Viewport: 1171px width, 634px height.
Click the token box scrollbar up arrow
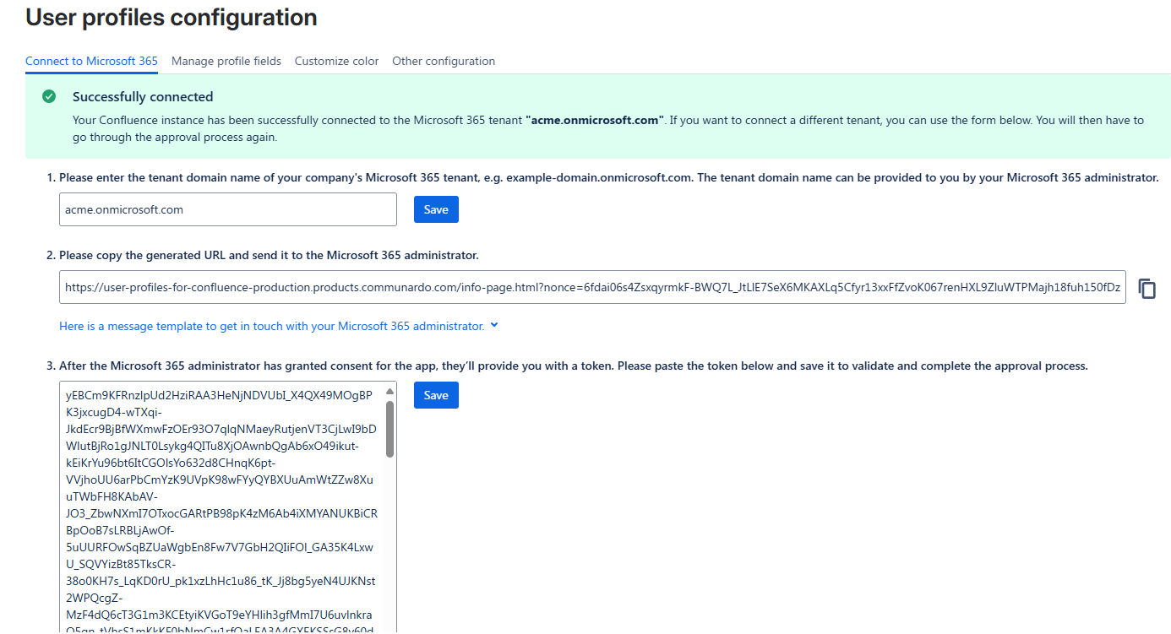coord(389,392)
